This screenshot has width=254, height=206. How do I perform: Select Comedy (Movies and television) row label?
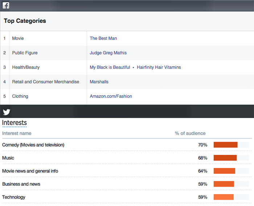pyautogui.click(x=33, y=145)
